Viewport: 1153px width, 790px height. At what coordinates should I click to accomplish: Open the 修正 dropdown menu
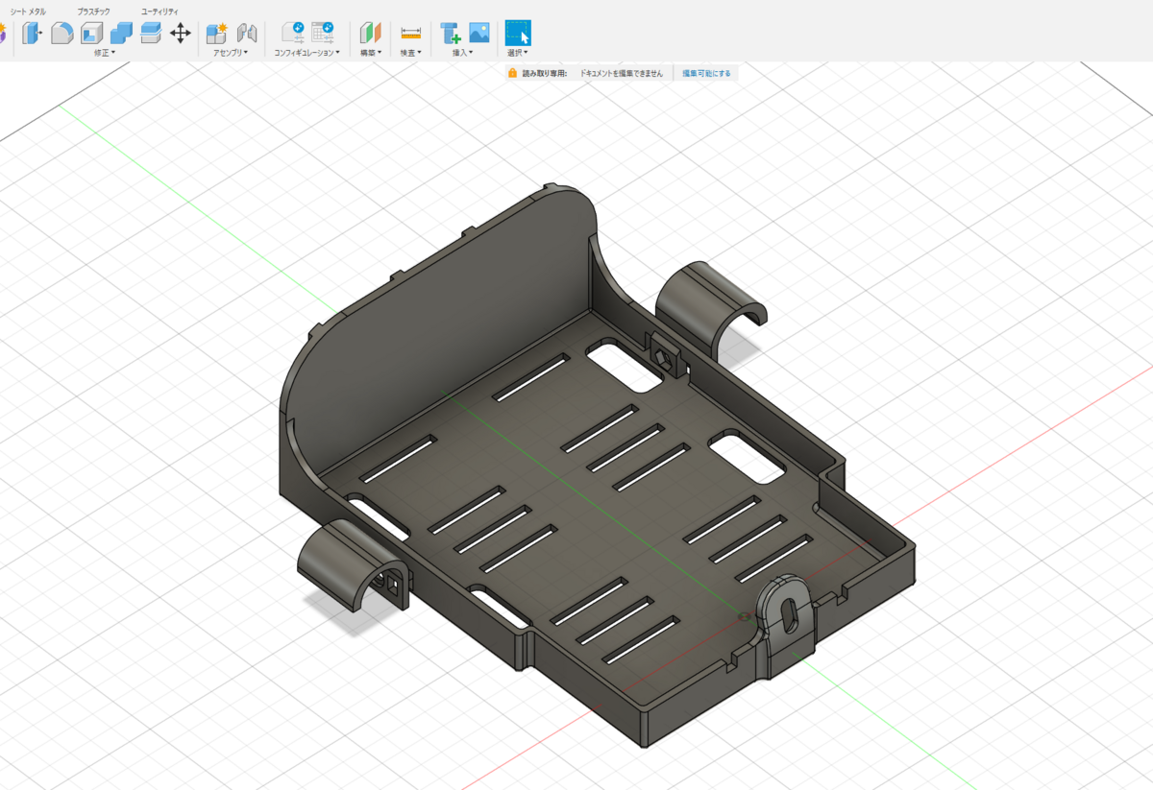105,53
